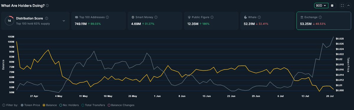
Task: Click the Top 100 Addresses card icon
Action: 76,17
